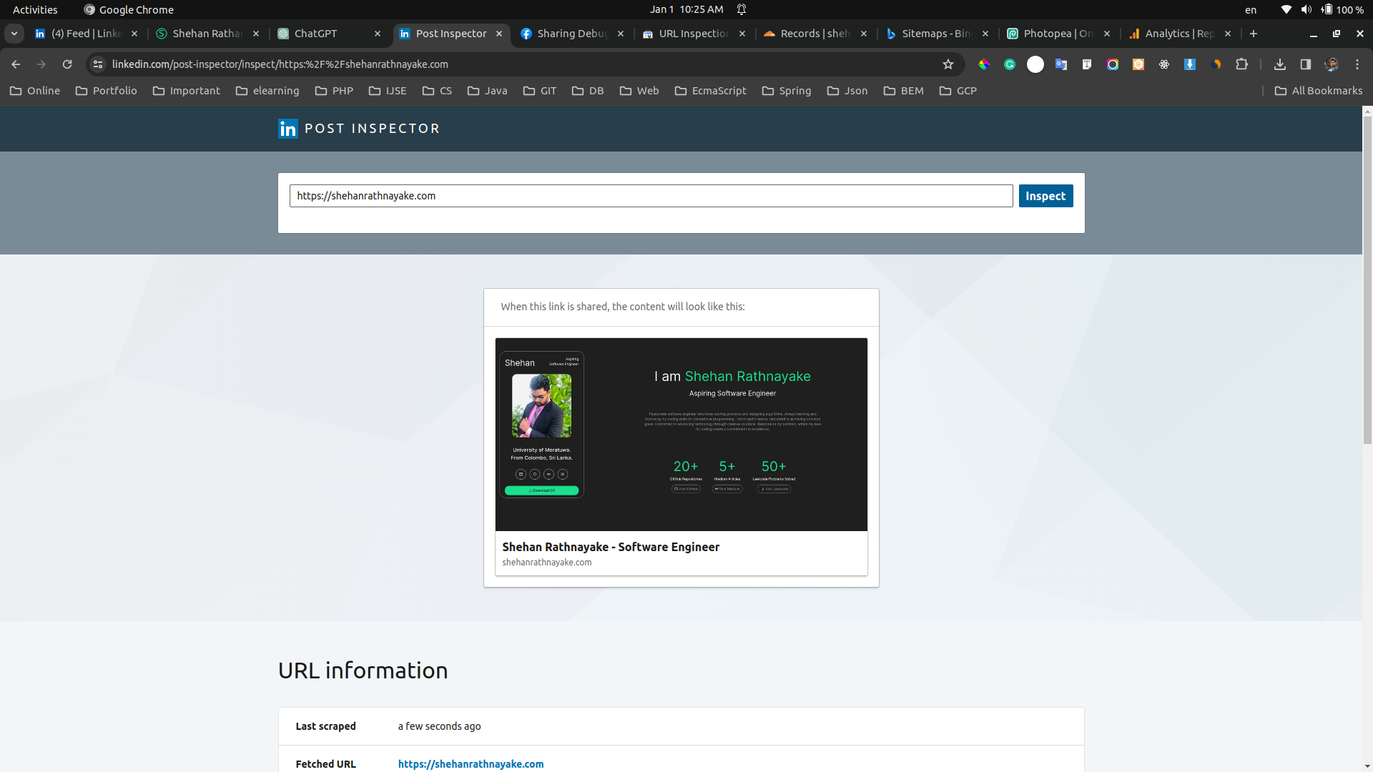Screen dimensions: 1373x772
Task: Click the URL input field for inspection
Action: point(651,196)
